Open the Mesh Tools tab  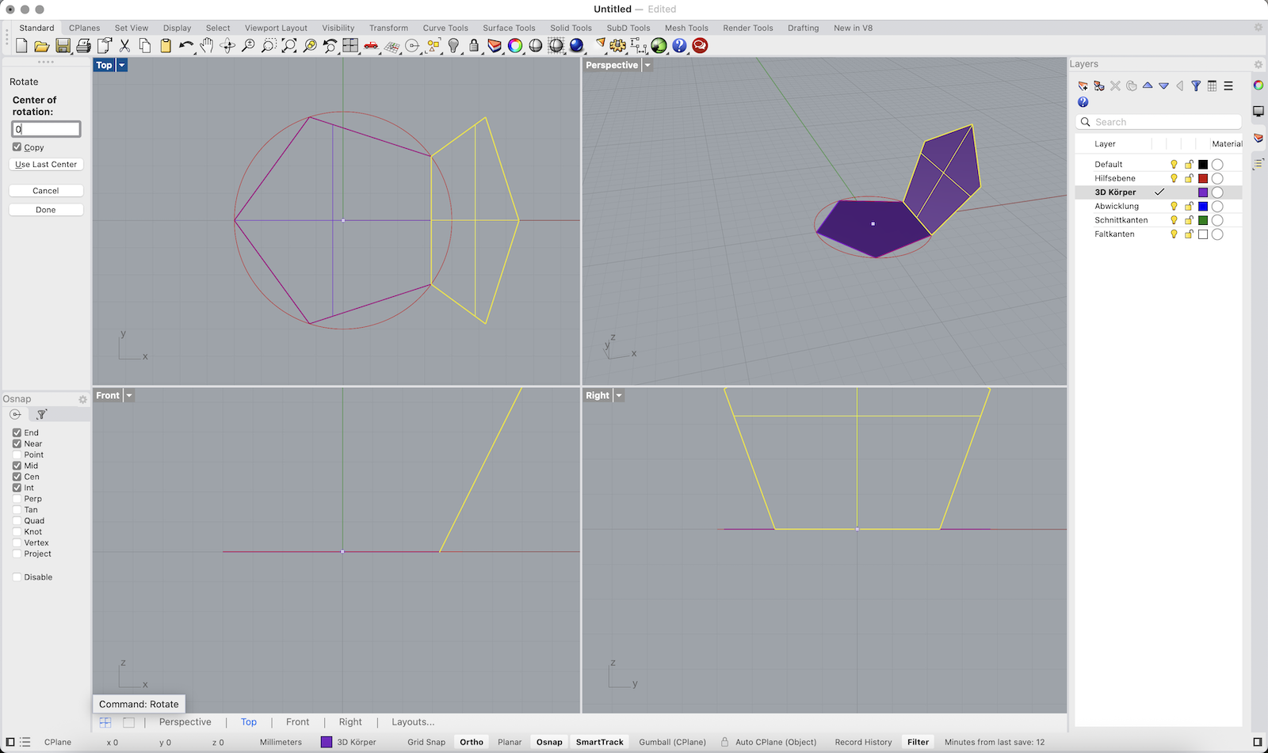pyautogui.click(x=686, y=28)
